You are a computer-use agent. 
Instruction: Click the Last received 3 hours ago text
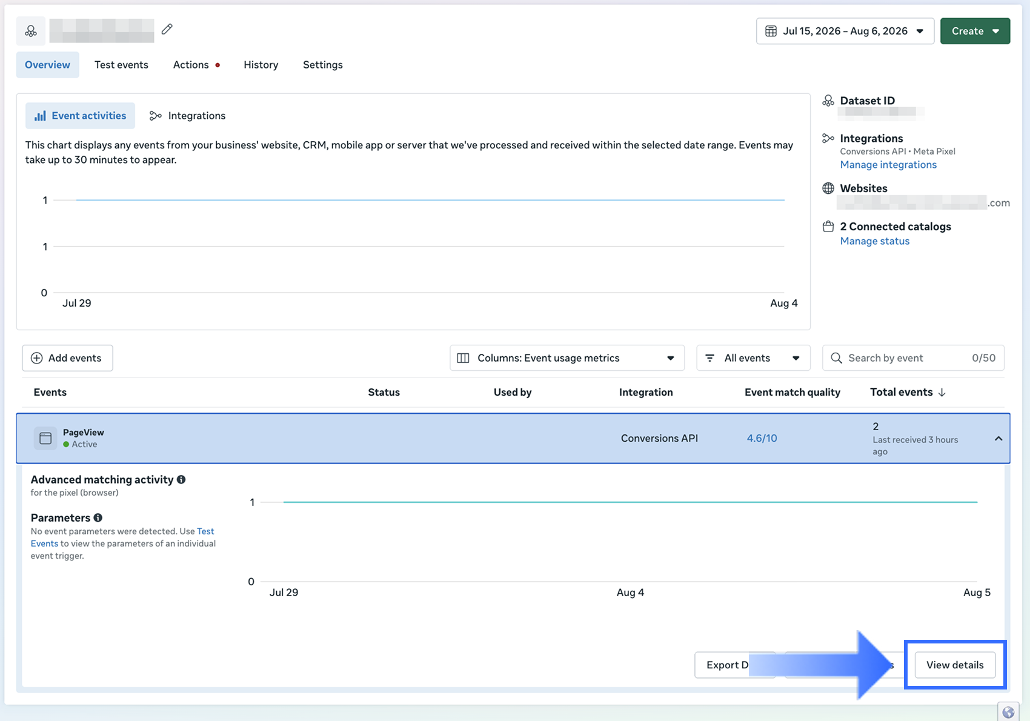(x=915, y=445)
